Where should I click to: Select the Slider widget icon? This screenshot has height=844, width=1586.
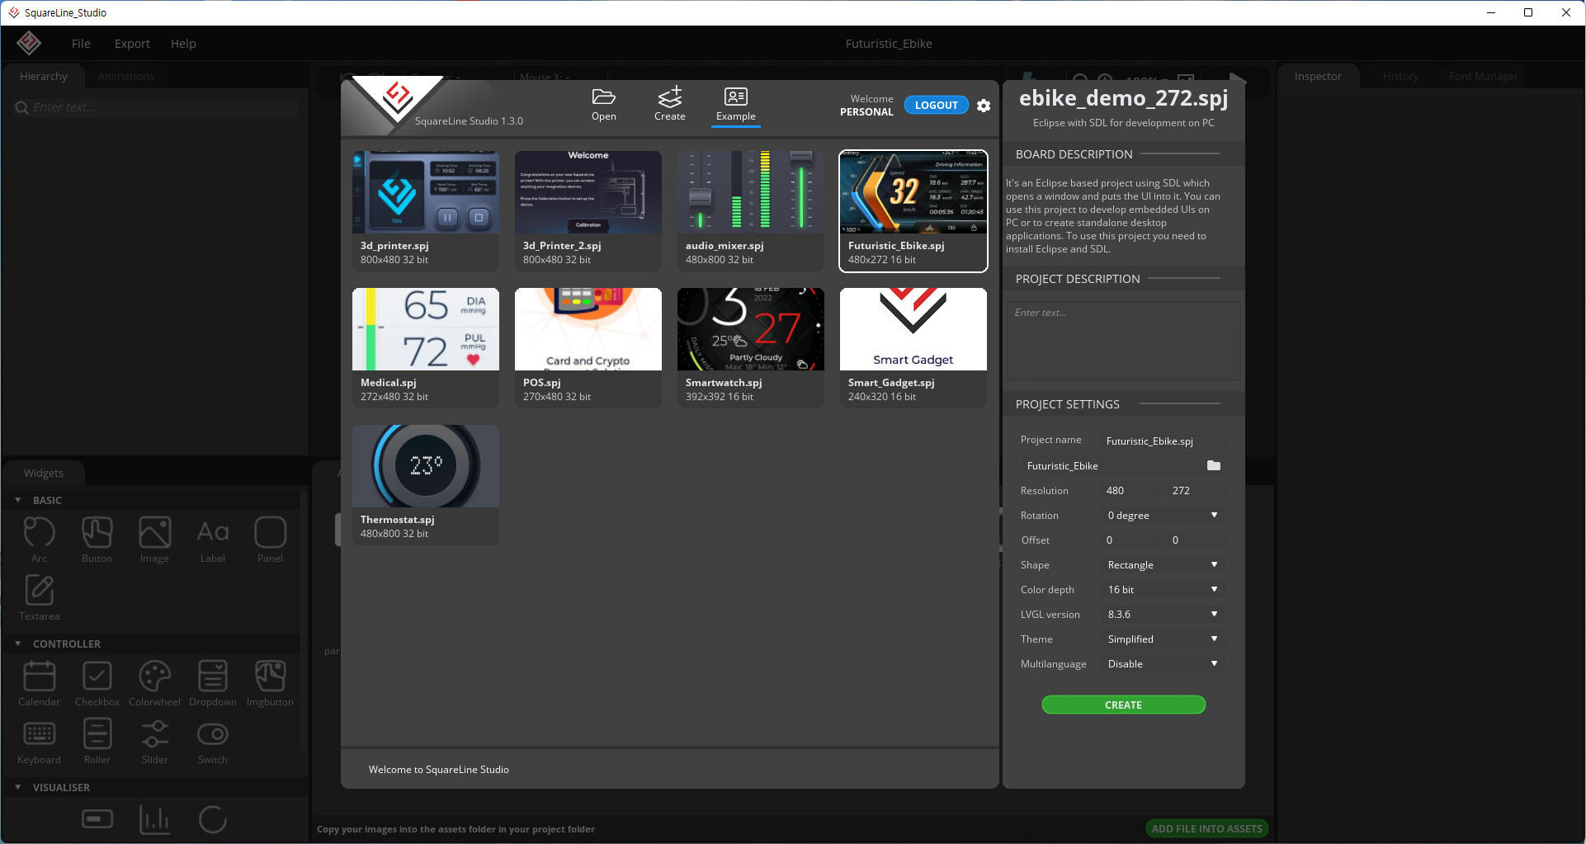click(x=154, y=734)
